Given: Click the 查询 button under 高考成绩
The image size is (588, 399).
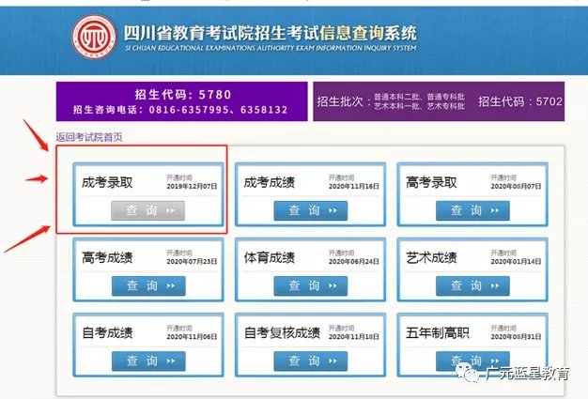Looking at the screenshot, I should pos(148,285).
